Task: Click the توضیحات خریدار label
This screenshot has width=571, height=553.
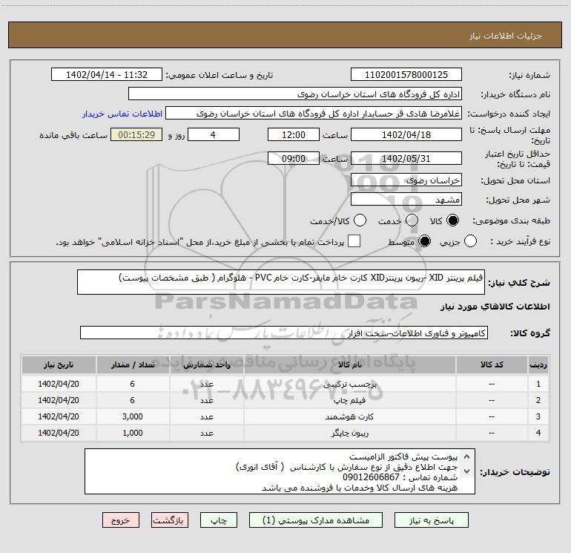Action: 515,472
